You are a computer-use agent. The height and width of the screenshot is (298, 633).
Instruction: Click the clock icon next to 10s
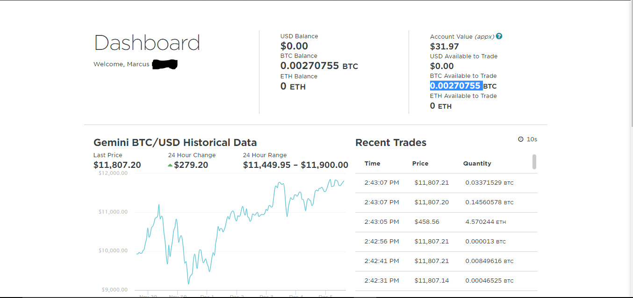coord(521,139)
